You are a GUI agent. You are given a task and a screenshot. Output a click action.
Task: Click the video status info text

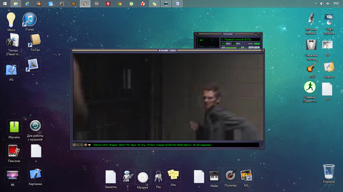coord(152,145)
